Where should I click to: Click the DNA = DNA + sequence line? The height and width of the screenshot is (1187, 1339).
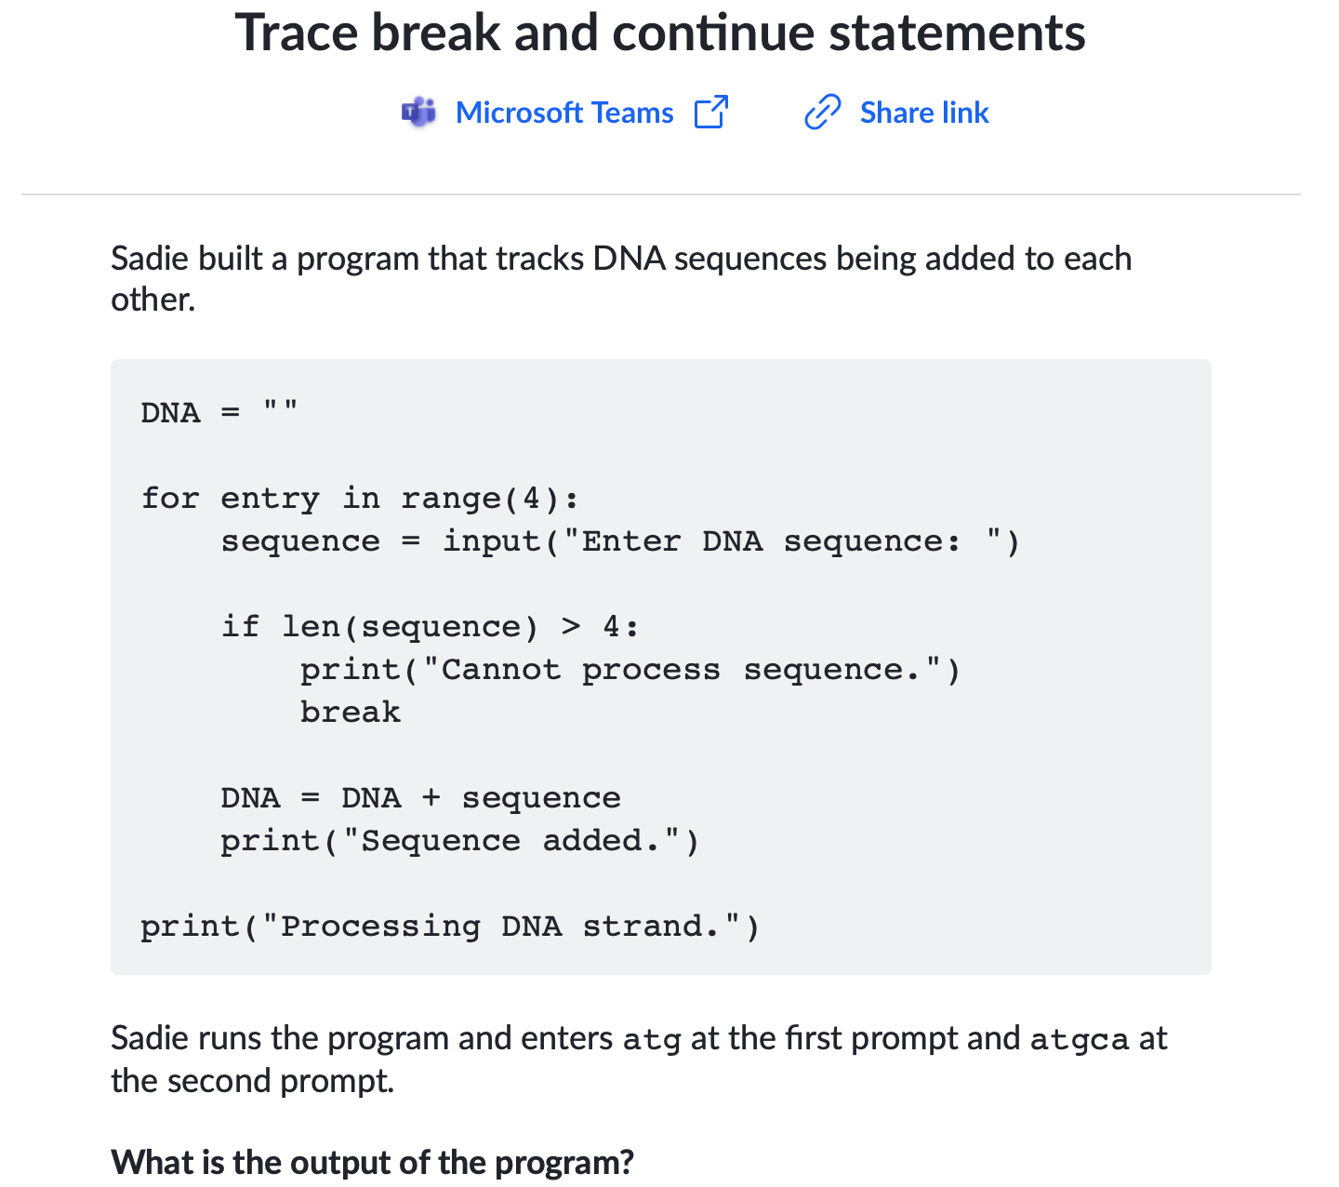click(x=420, y=798)
